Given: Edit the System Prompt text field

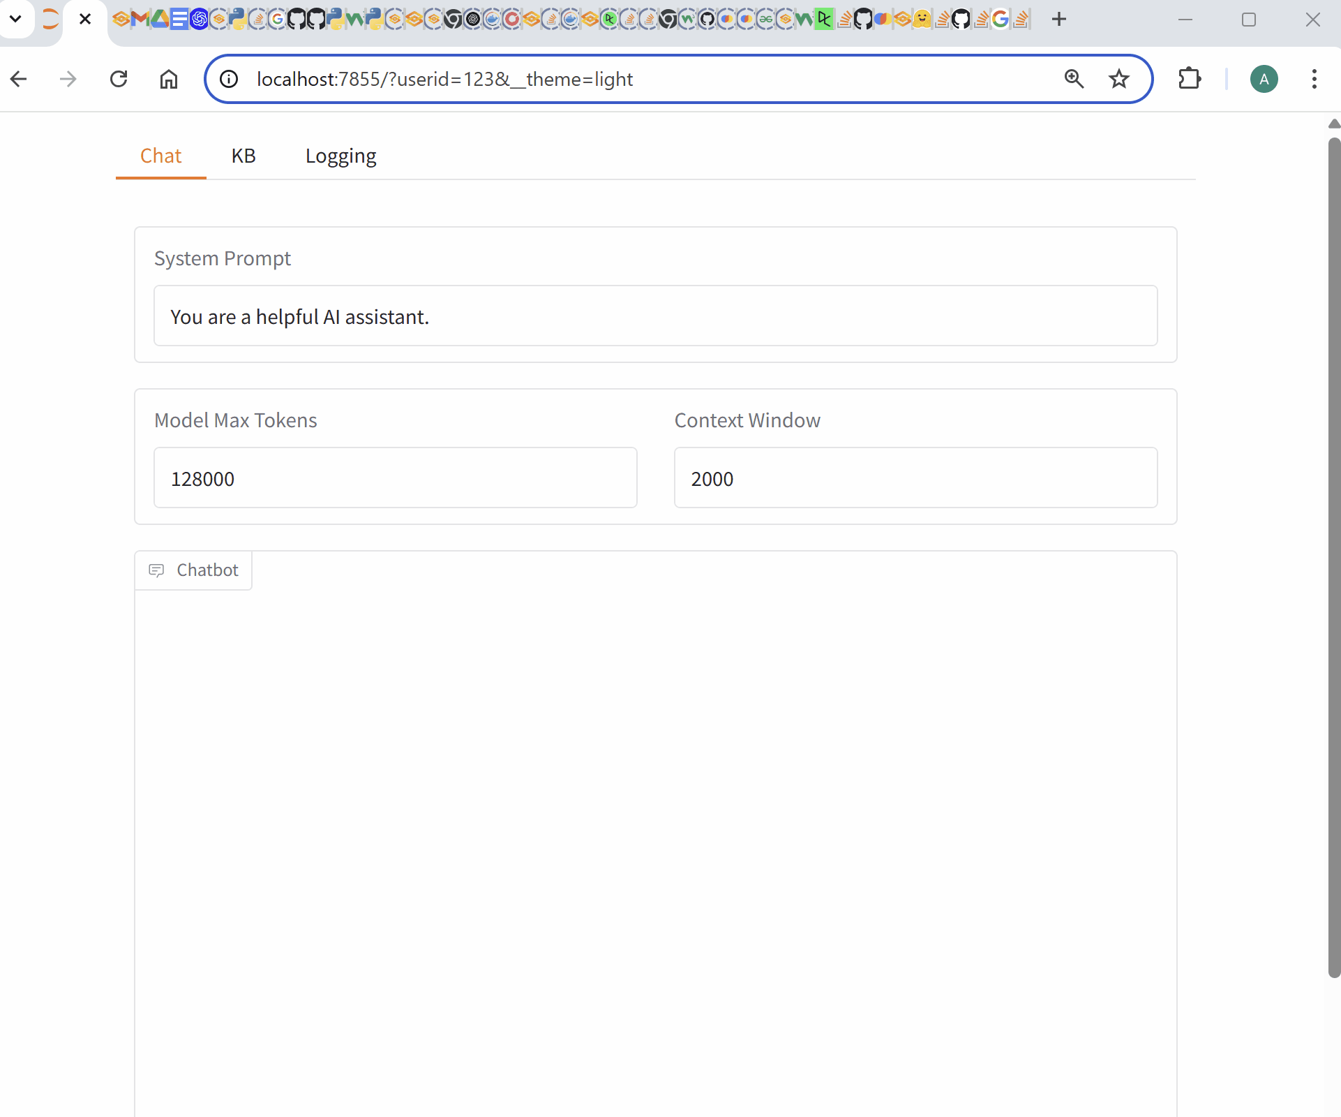Looking at the screenshot, I should [656, 316].
